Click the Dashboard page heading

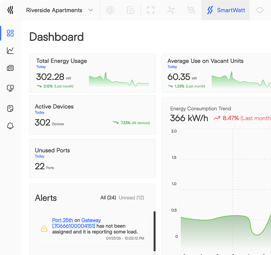[56, 37]
